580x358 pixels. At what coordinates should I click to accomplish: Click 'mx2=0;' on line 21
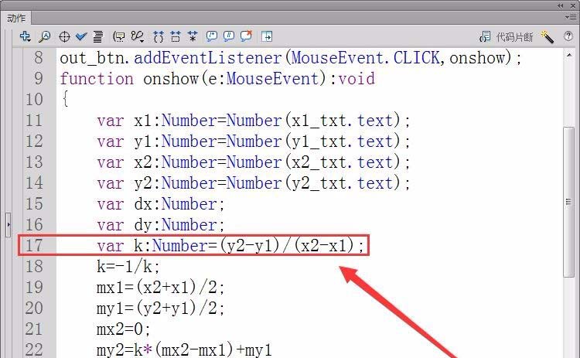pos(124,329)
